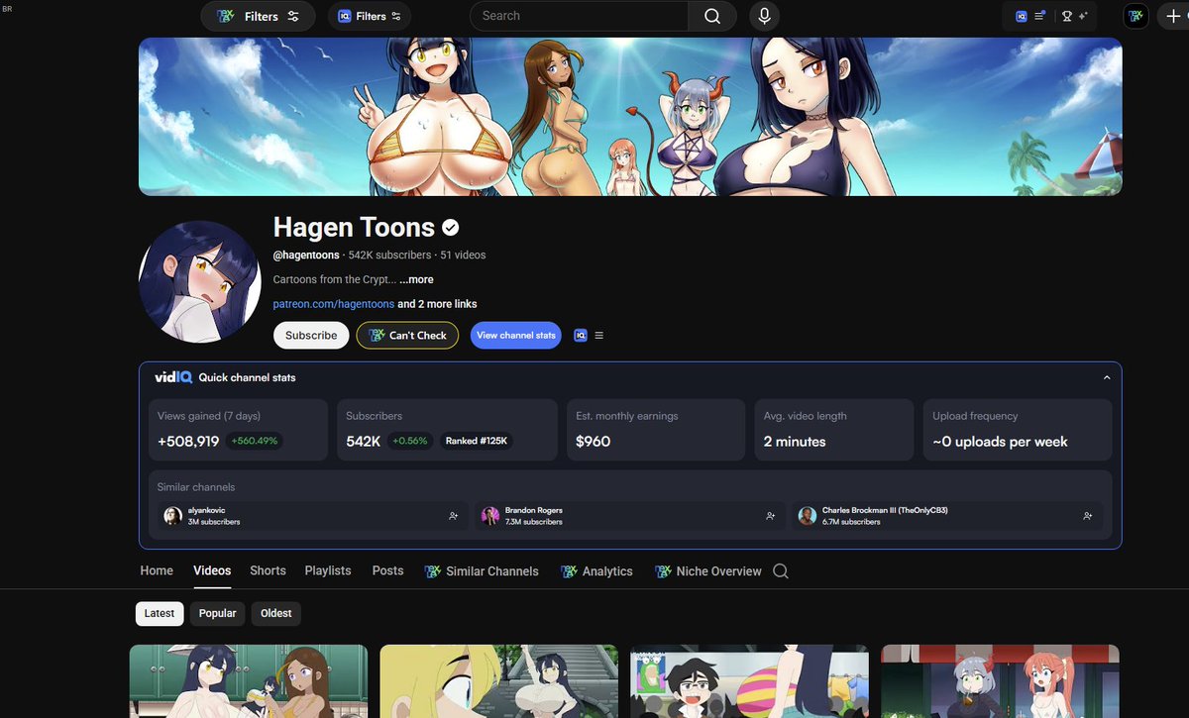The image size is (1189, 718).
Task: Select the Popular sort chip
Action: [217, 613]
